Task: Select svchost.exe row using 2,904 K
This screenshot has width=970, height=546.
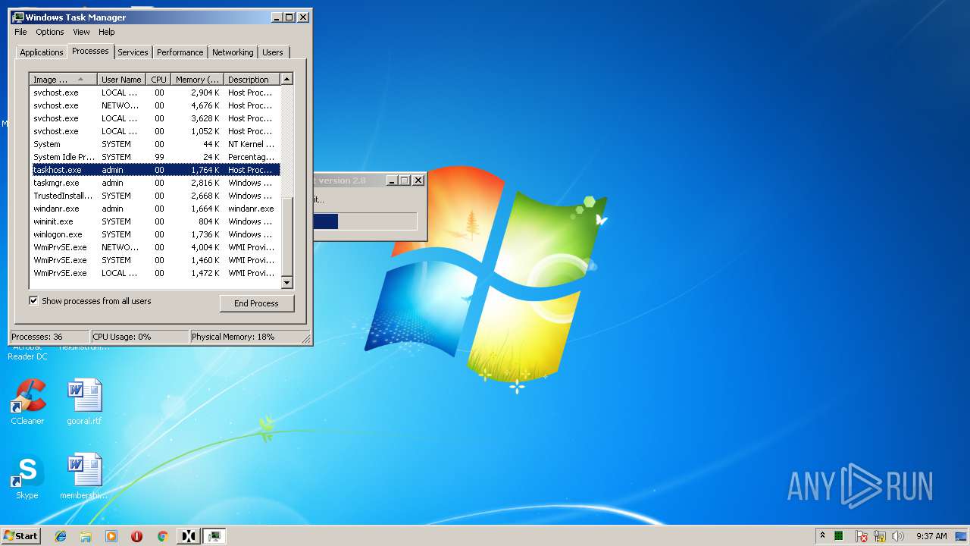Action: pyautogui.click(x=155, y=93)
